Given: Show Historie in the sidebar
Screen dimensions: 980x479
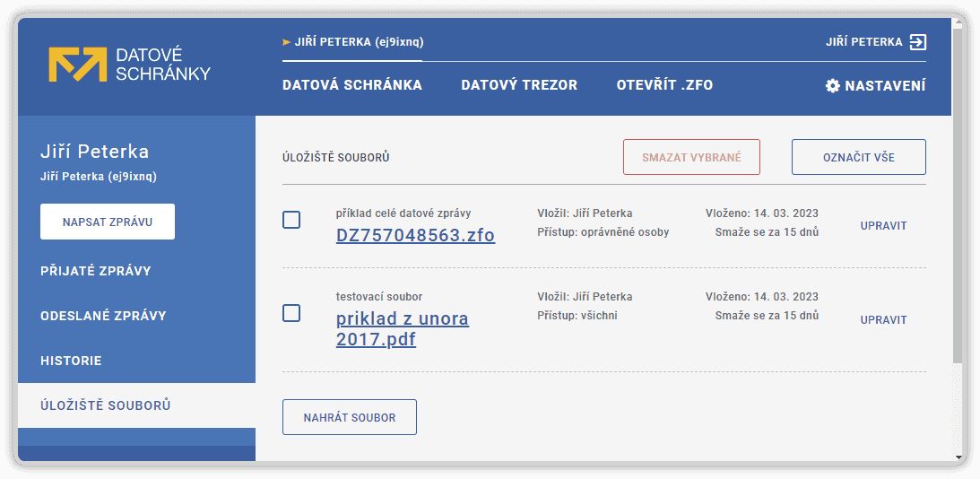Looking at the screenshot, I should coord(71,361).
